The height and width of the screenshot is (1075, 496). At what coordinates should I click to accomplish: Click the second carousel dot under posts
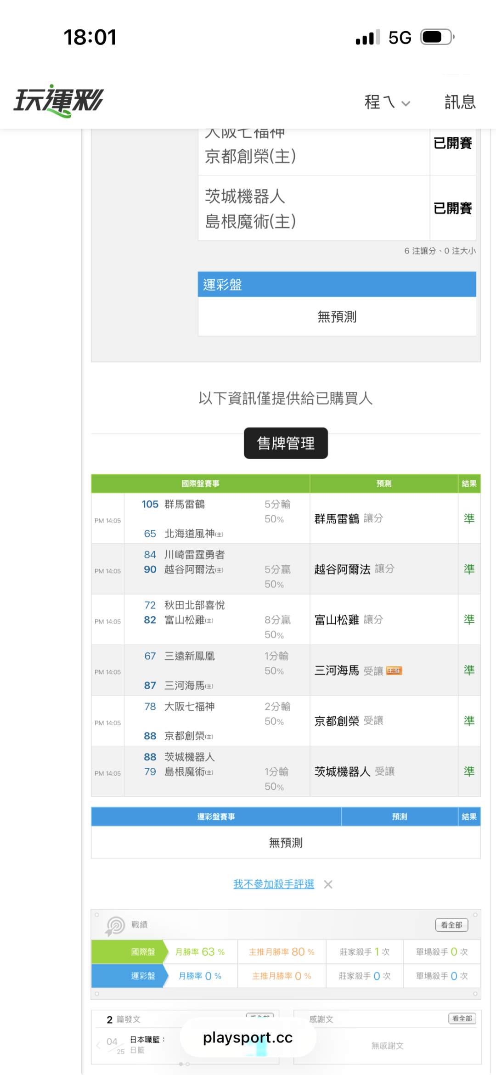click(188, 1064)
